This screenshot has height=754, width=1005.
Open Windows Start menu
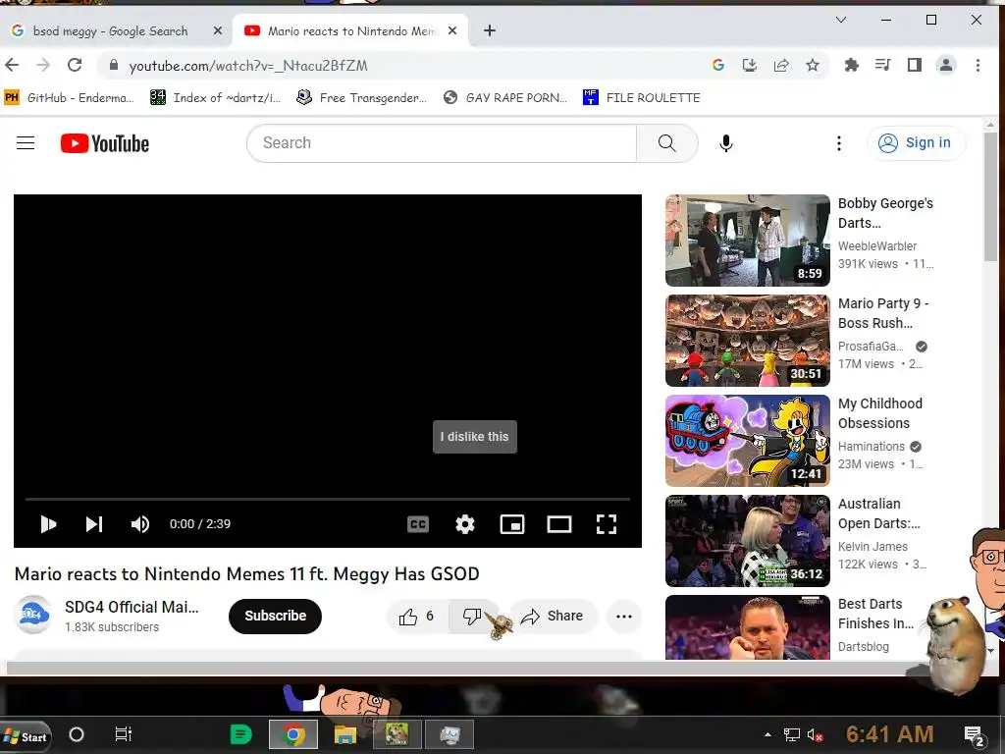point(26,736)
